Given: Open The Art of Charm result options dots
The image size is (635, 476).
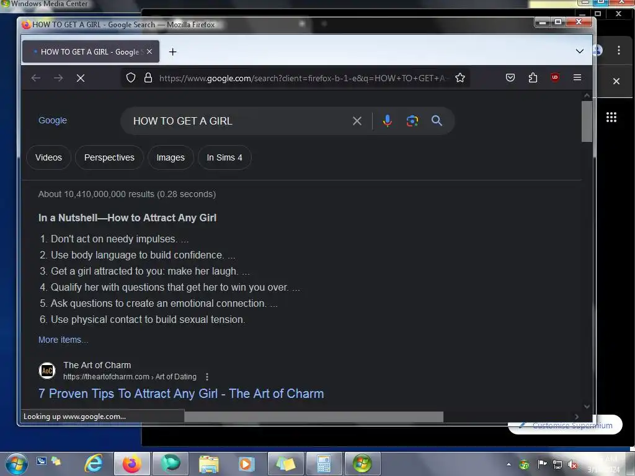Looking at the screenshot, I should [x=207, y=377].
